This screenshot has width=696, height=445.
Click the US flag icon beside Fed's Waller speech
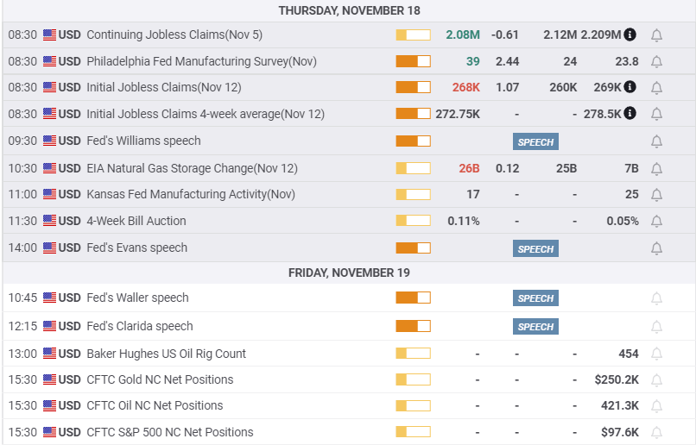49,298
